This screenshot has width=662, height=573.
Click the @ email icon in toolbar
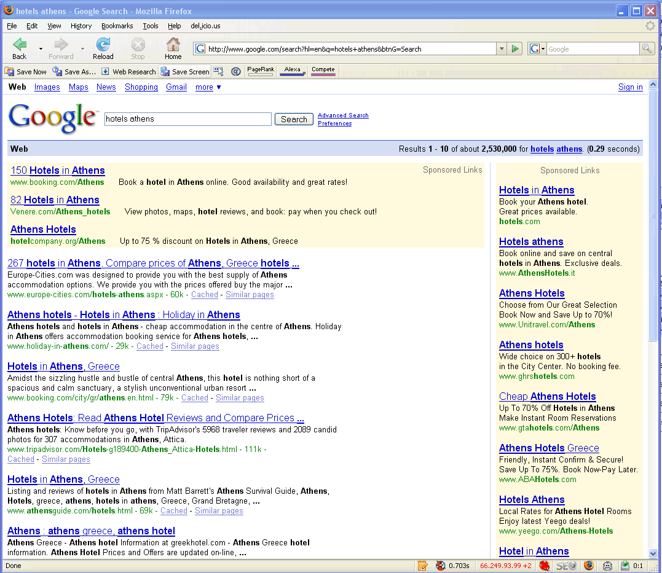(236, 72)
